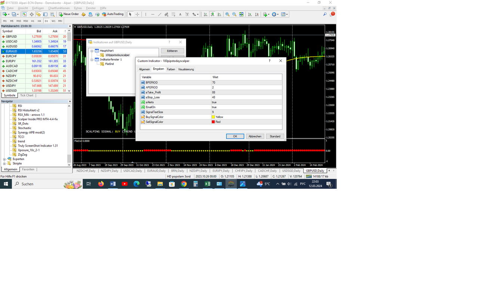Toggle the Data Window crosshair-circle icon
The image size is (482, 291).
coord(31,14)
